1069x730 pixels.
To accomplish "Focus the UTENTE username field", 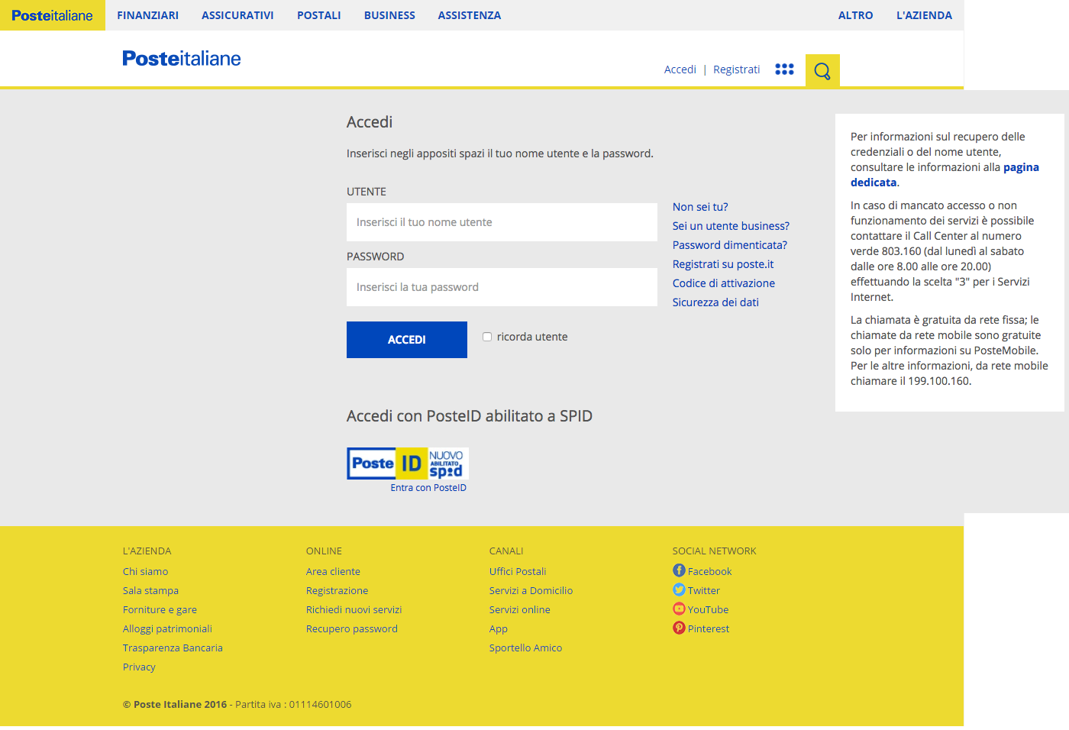I will tap(502, 222).
